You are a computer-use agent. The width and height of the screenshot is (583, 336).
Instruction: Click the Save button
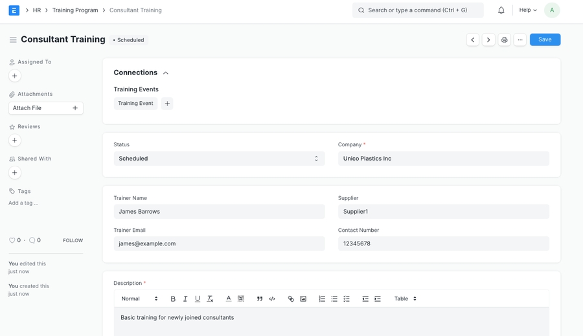(x=545, y=39)
